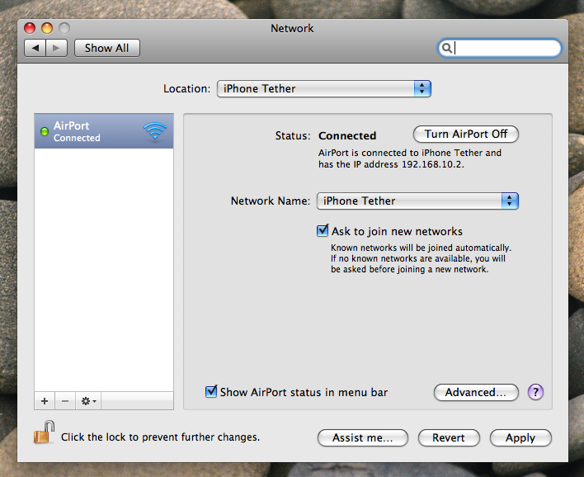Open the Network Name dropdown
584x477 pixels.
tap(417, 201)
